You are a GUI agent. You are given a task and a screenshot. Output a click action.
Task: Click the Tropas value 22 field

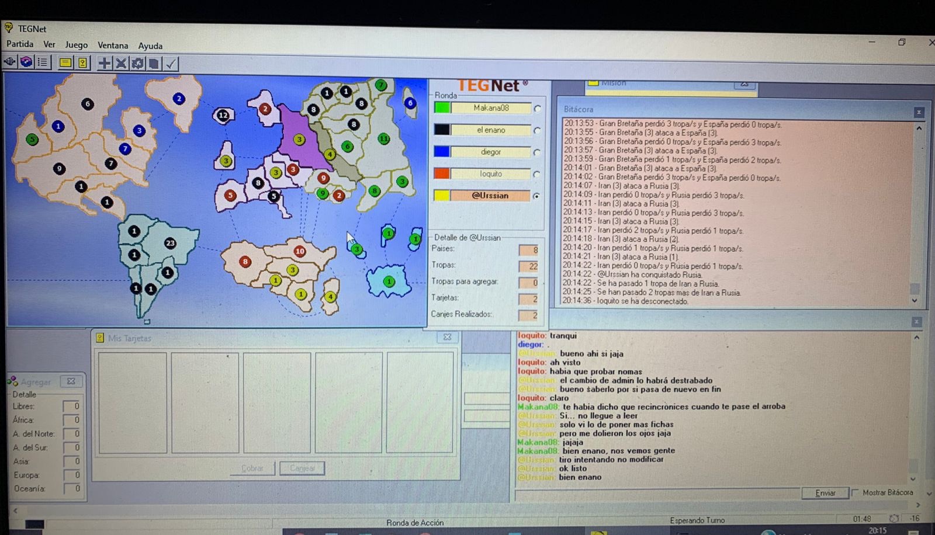coord(528,266)
